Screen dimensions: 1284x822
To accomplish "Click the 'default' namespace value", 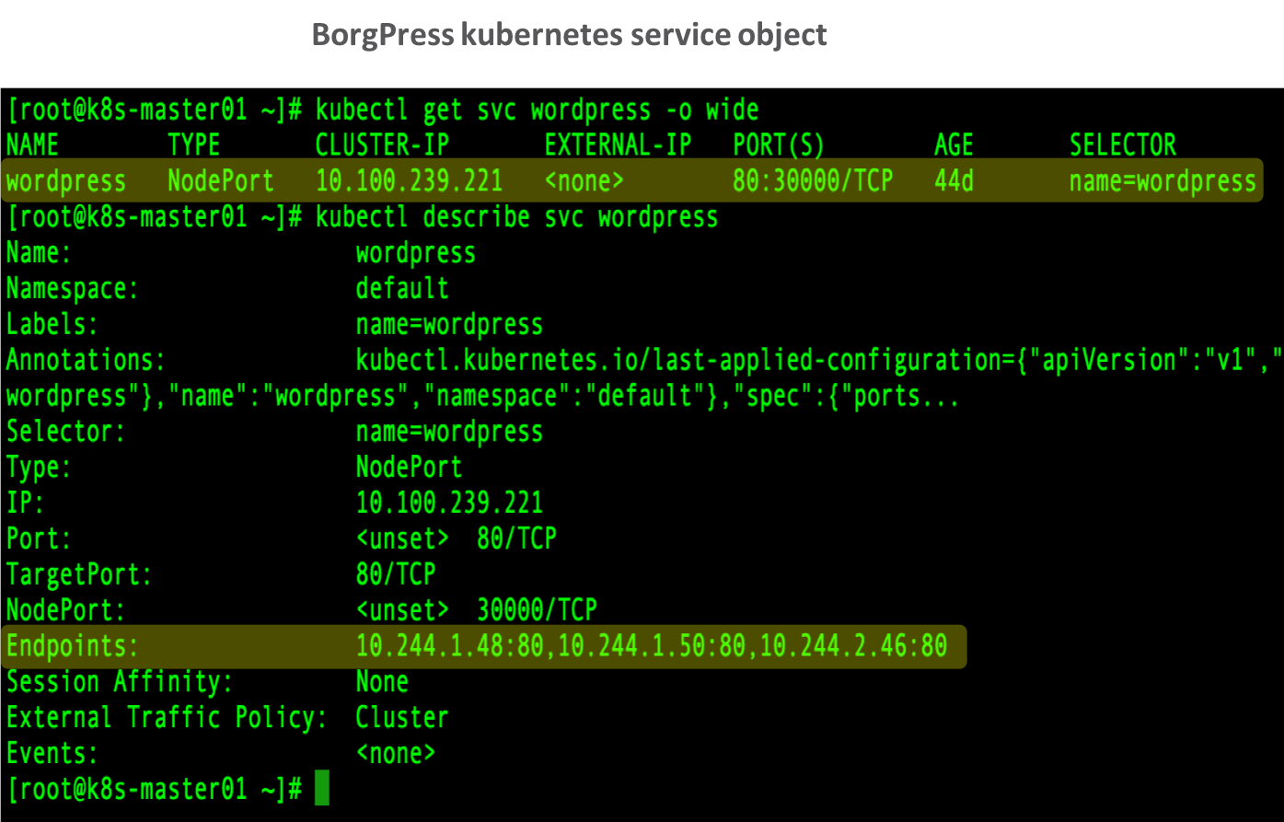I will click(402, 289).
